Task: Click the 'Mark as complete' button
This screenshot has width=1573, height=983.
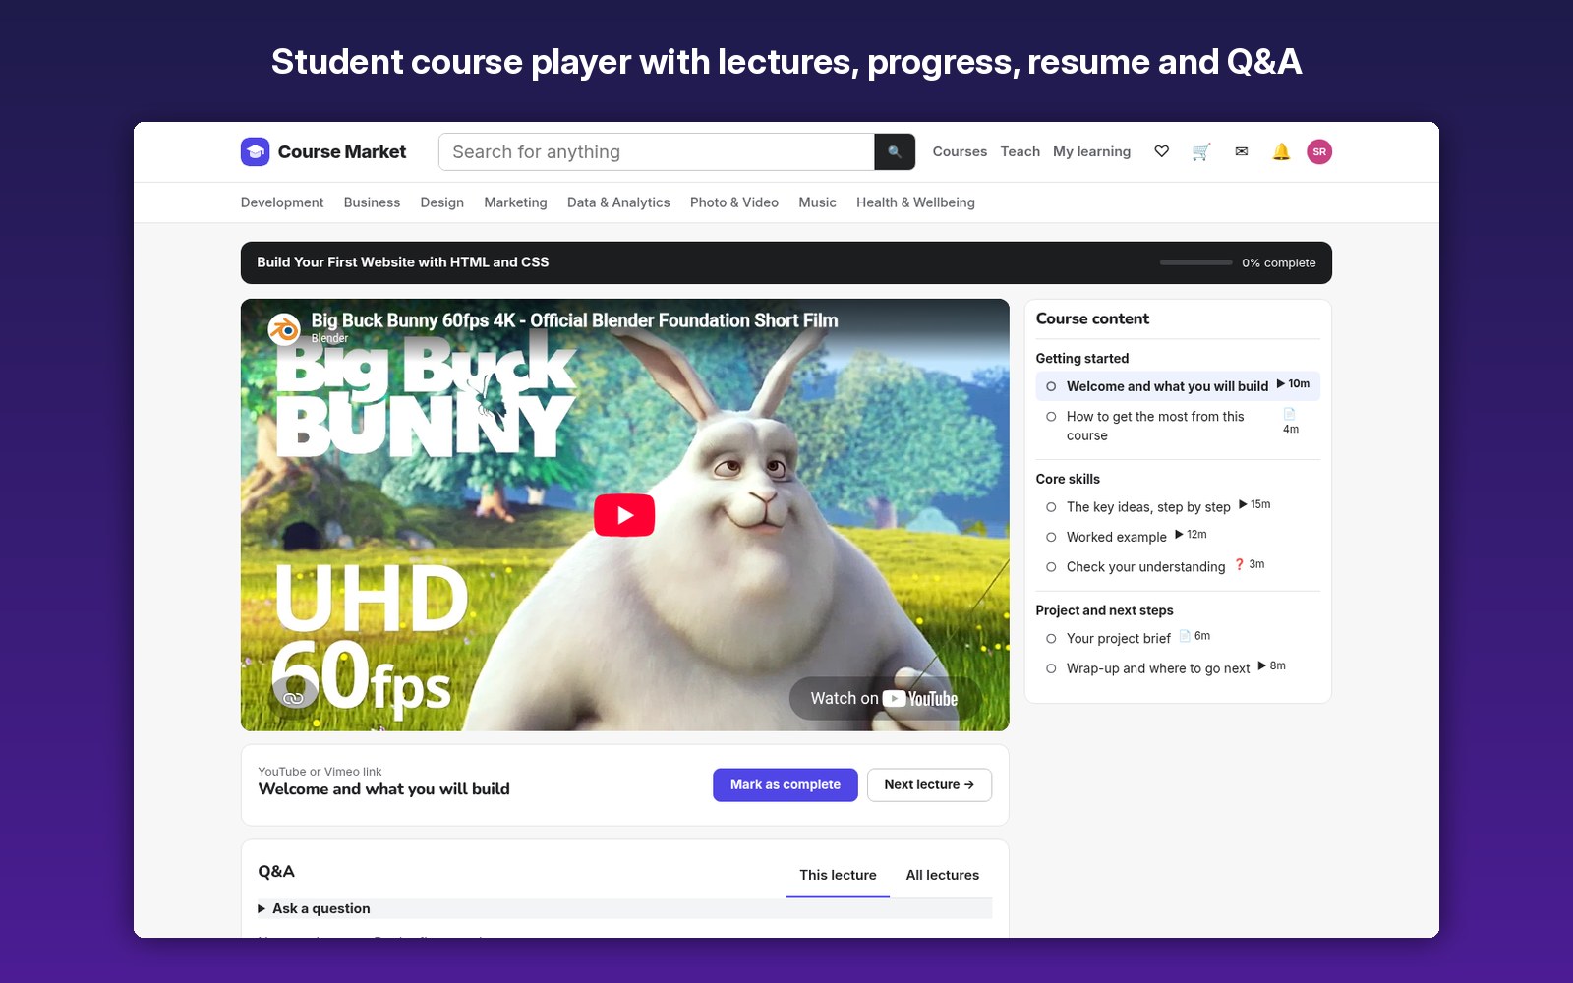Action: (x=786, y=784)
